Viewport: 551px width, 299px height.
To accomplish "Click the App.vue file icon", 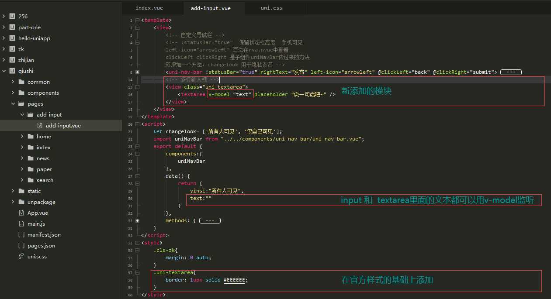I will [21, 213].
